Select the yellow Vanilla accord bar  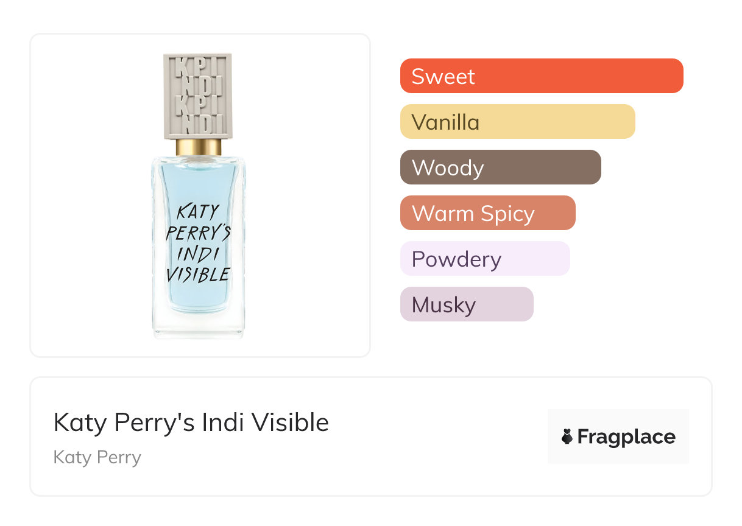click(x=517, y=122)
